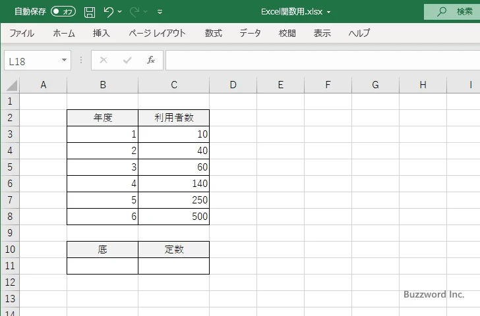This screenshot has width=480, height=316.
Task: Click the cell containing 500
Action: 174,217
